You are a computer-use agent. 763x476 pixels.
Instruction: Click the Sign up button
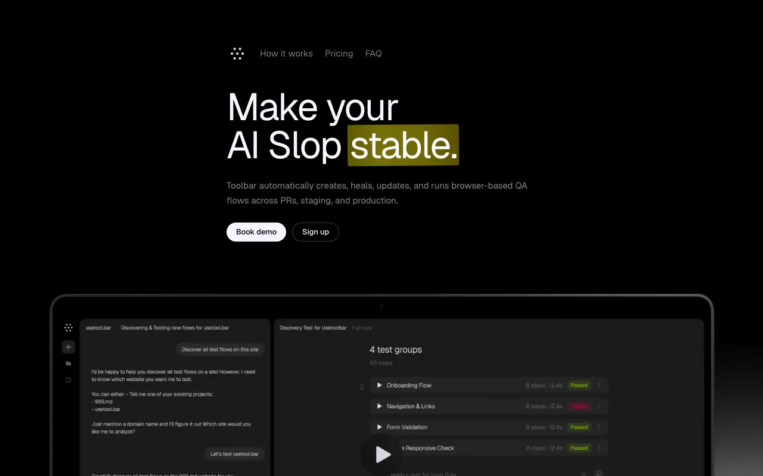(315, 232)
